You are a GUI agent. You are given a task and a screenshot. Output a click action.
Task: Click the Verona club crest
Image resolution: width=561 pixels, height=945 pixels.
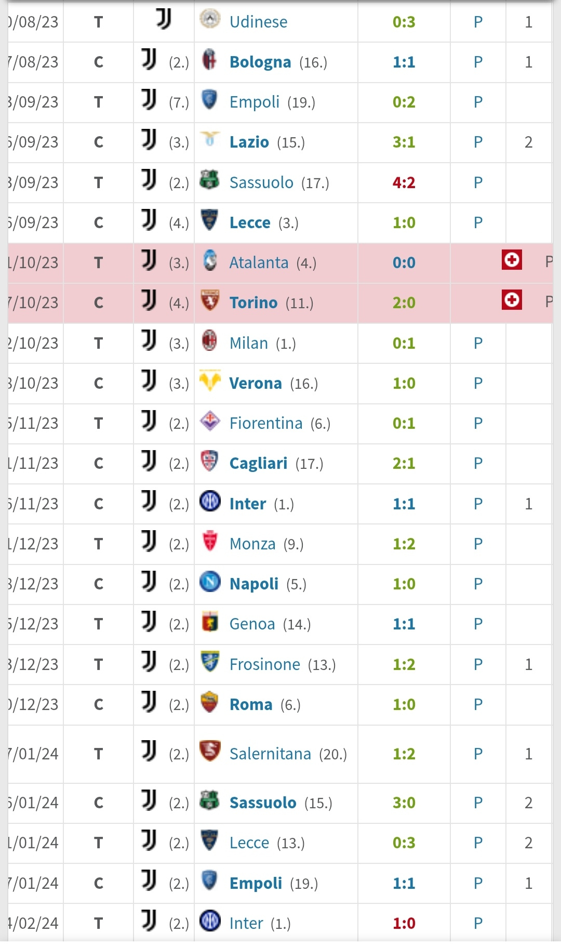[x=210, y=381]
